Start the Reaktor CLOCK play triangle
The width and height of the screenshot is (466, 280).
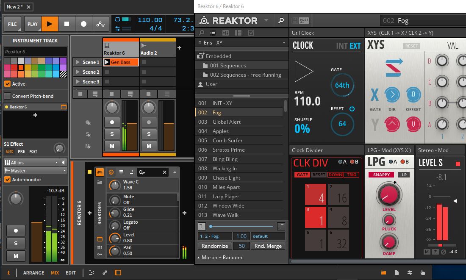click(x=303, y=71)
